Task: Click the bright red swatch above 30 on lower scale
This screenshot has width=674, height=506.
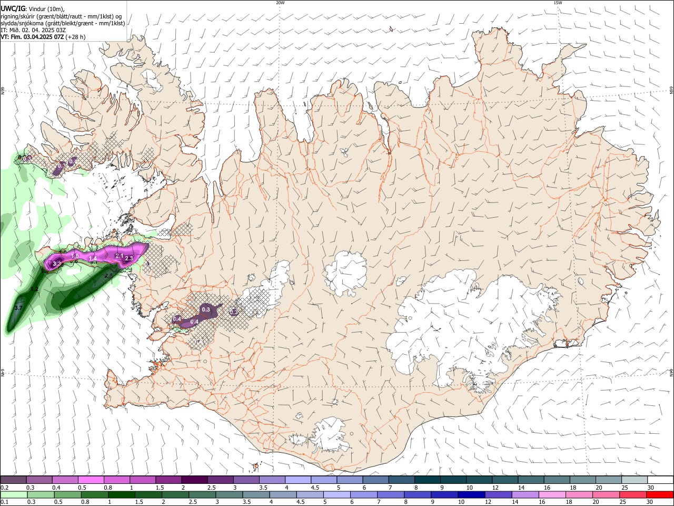Action: [x=660, y=494]
